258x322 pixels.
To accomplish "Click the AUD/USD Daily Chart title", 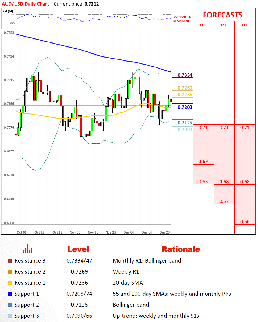I will pyautogui.click(x=26, y=4).
